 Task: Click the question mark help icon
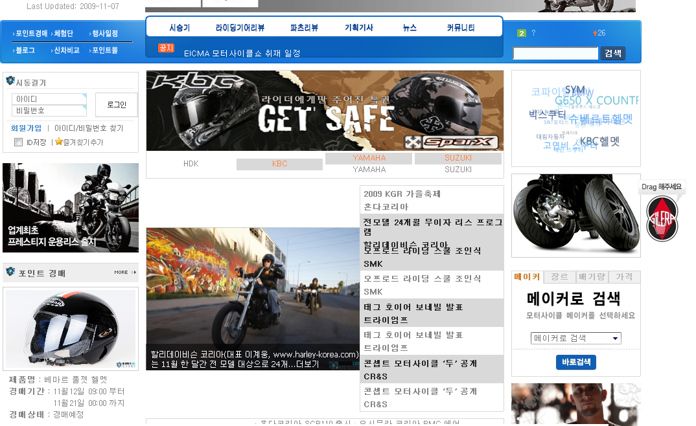tap(533, 33)
